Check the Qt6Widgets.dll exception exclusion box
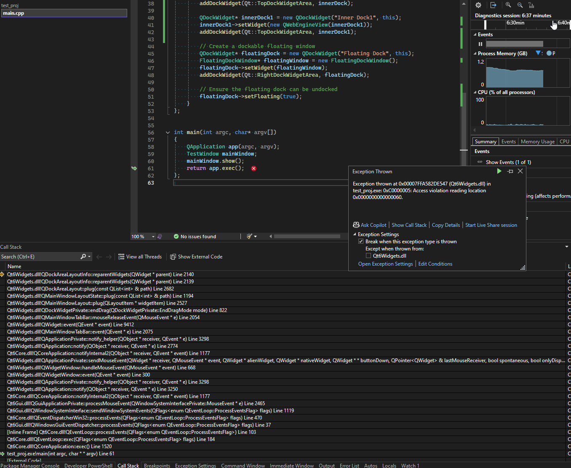Viewport: 571px width, 468px height. 368,256
